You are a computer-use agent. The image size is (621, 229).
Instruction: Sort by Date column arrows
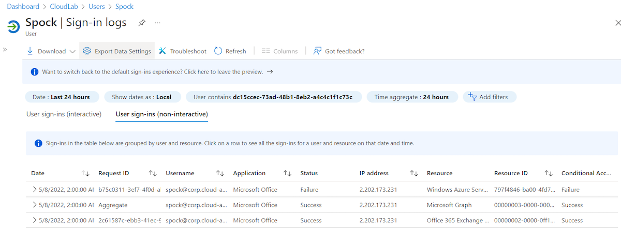tap(86, 173)
